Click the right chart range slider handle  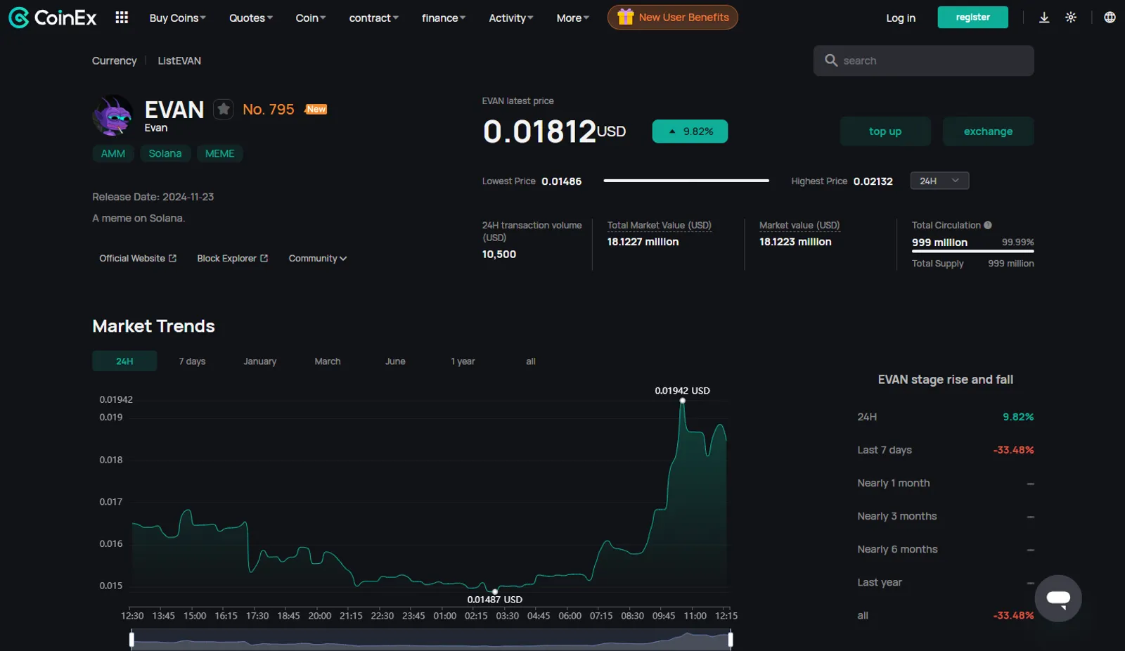tap(731, 639)
